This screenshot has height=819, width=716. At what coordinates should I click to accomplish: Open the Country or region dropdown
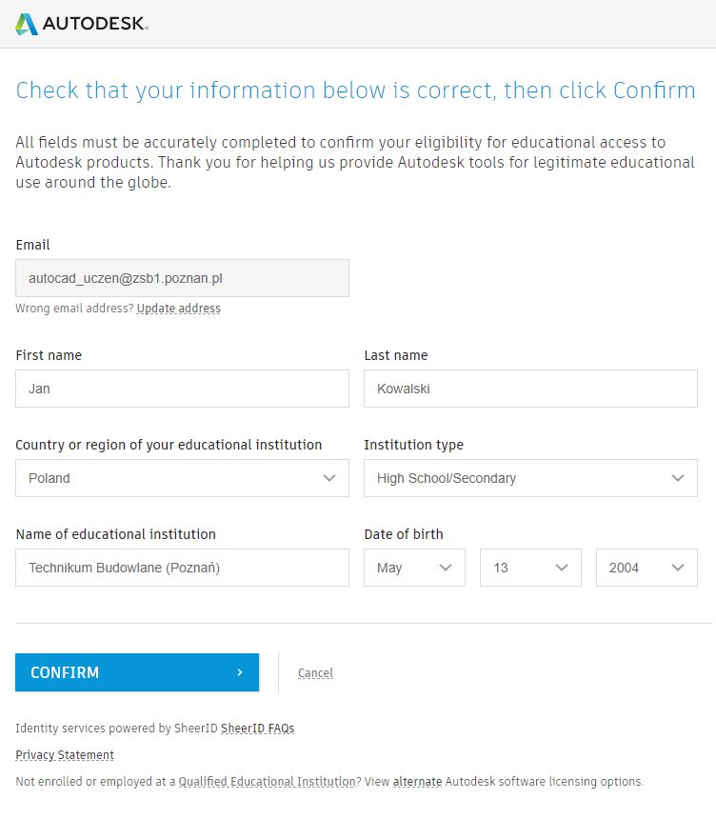click(182, 478)
